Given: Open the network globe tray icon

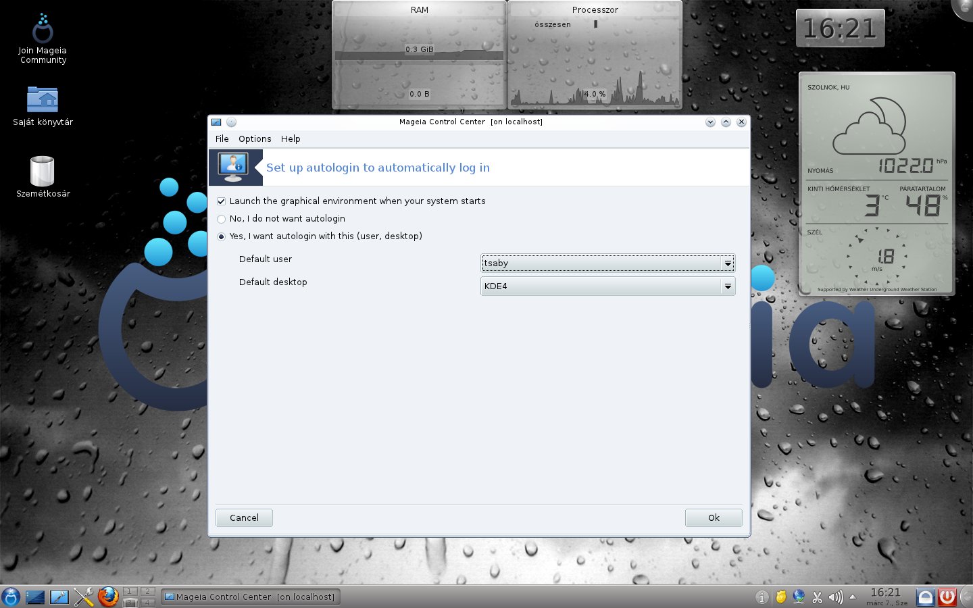Looking at the screenshot, I should click(x=799, y=597).
